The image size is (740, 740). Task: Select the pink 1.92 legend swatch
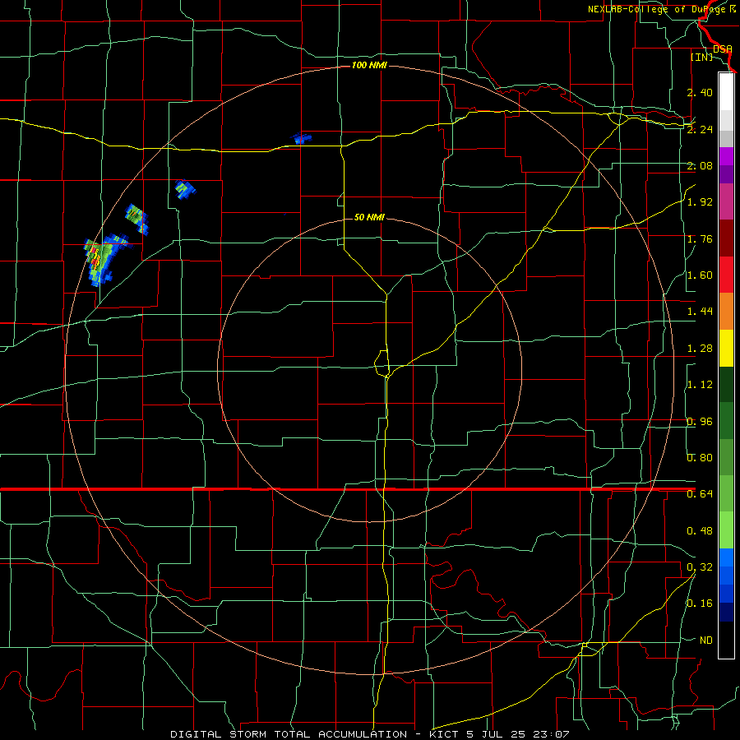coord(726,201)
